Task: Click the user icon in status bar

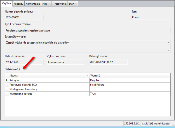Action: point(151,124)
